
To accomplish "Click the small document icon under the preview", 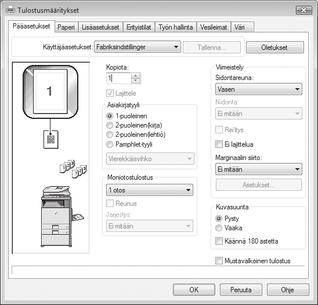I will (50, 139).
